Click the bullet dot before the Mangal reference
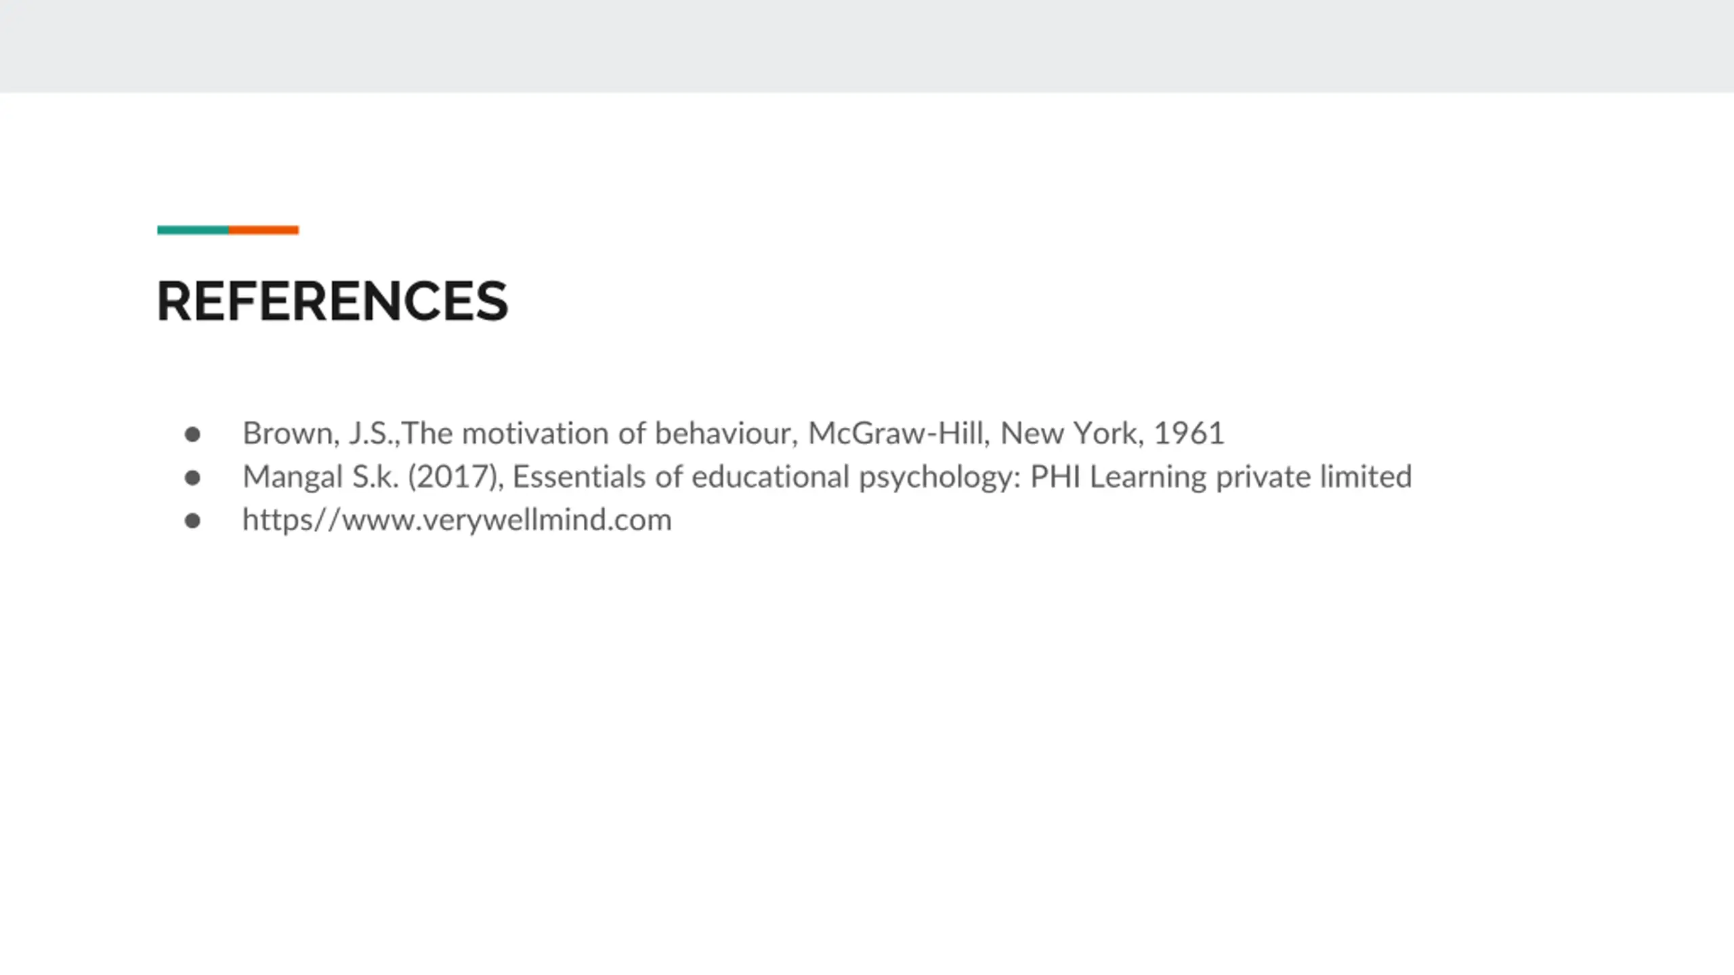This screenshot has width=1734, height=975. click(192, 477)
